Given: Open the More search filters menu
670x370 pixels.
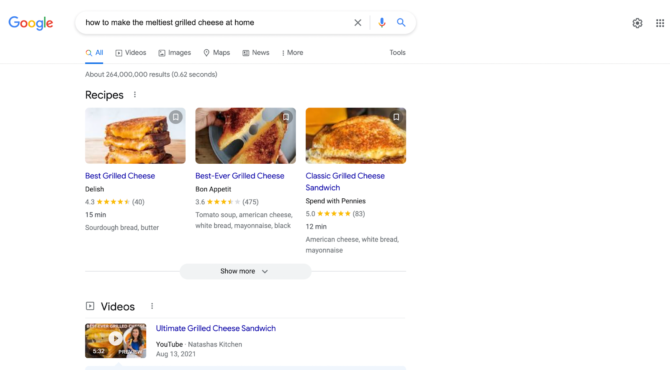Looking at the screenshot, I should pyautogui.click(x=292, y=53).
